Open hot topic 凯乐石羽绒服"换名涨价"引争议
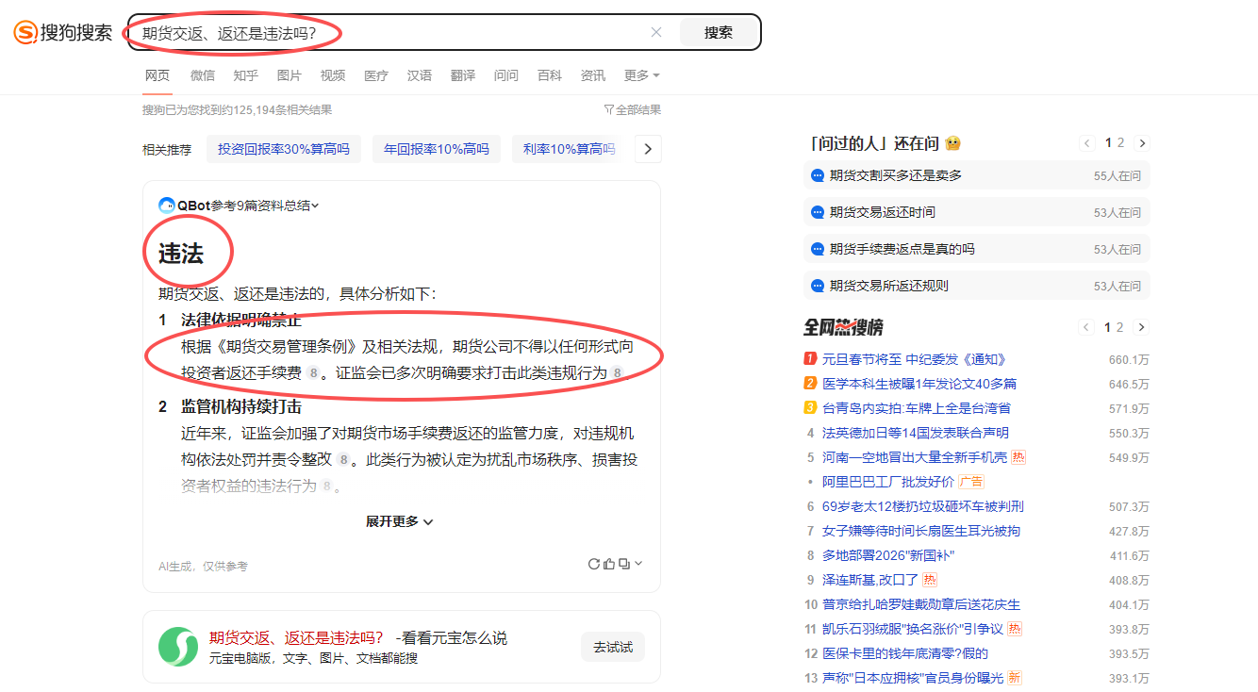 click(913, 629)
